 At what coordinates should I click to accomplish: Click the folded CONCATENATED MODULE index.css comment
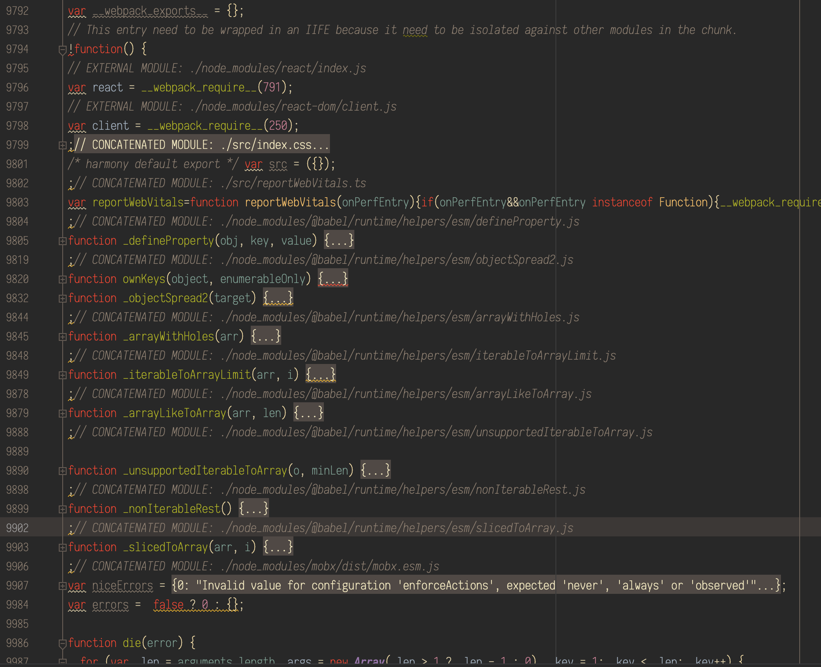pos(202,145)
